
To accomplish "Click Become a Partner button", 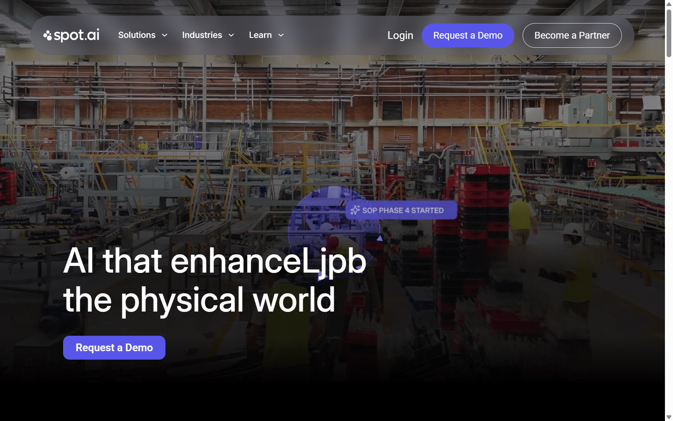I will (x=572, y=35).
